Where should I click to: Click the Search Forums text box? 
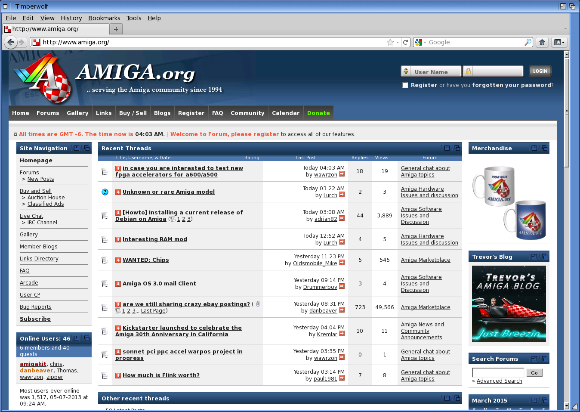[498, 373]
